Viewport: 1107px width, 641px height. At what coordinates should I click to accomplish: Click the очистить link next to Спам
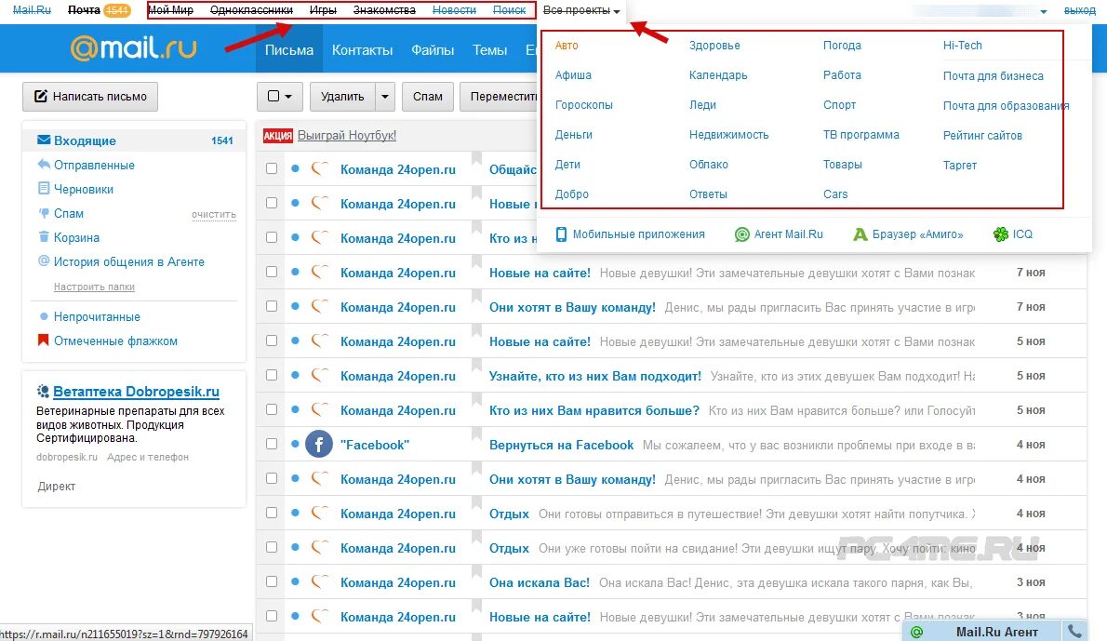214,214
